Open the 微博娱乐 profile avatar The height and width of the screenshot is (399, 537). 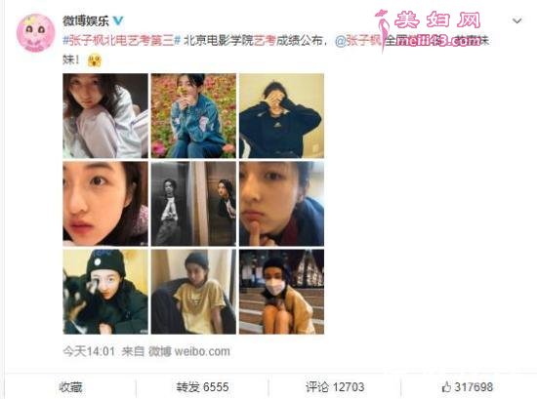click(x=35, y=33)
